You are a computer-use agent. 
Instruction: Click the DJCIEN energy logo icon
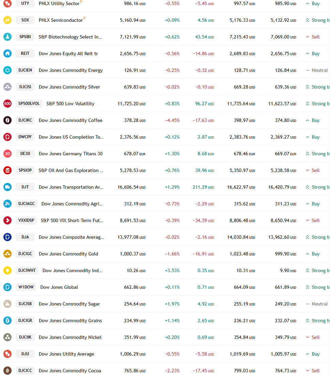7,70
